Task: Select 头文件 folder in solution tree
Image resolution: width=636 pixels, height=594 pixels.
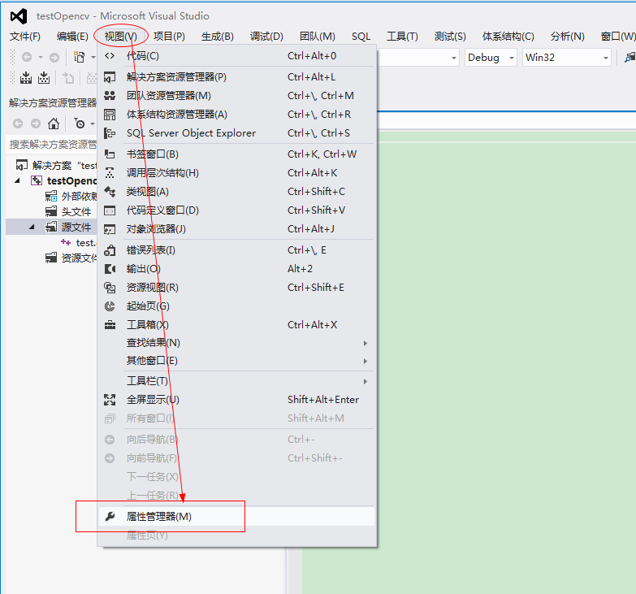Action: 76,211
